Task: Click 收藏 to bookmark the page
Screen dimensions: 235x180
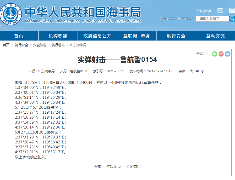Action: pos(97,167)
